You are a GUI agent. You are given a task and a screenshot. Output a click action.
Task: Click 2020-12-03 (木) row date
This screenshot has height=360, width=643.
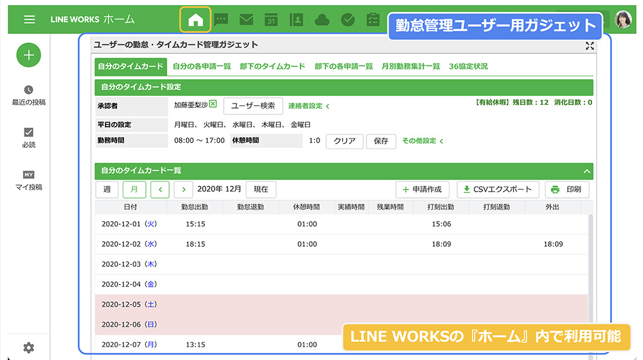pos(129,264)
